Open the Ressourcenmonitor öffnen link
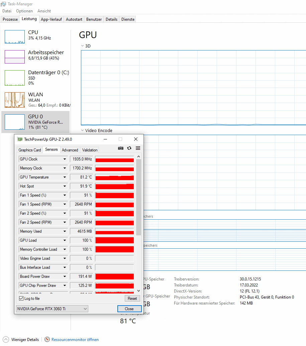Screen dimensions: 306x346 pos(75,340)
